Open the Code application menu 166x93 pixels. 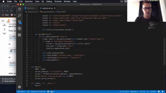point(9,1)
